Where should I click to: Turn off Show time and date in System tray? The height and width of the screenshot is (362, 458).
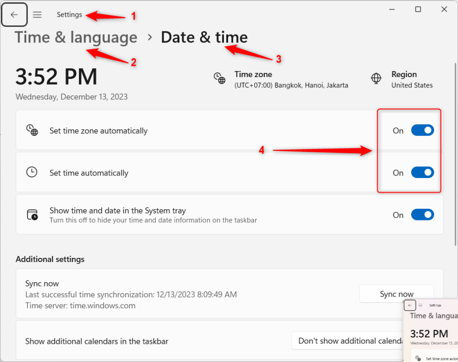[x=422, y=214]
